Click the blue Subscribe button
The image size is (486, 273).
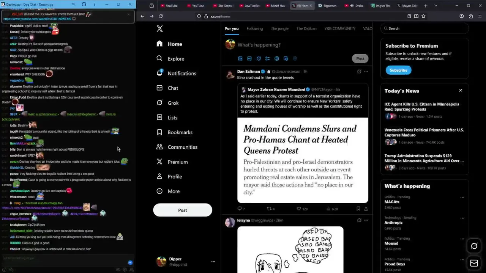point(398,70)
